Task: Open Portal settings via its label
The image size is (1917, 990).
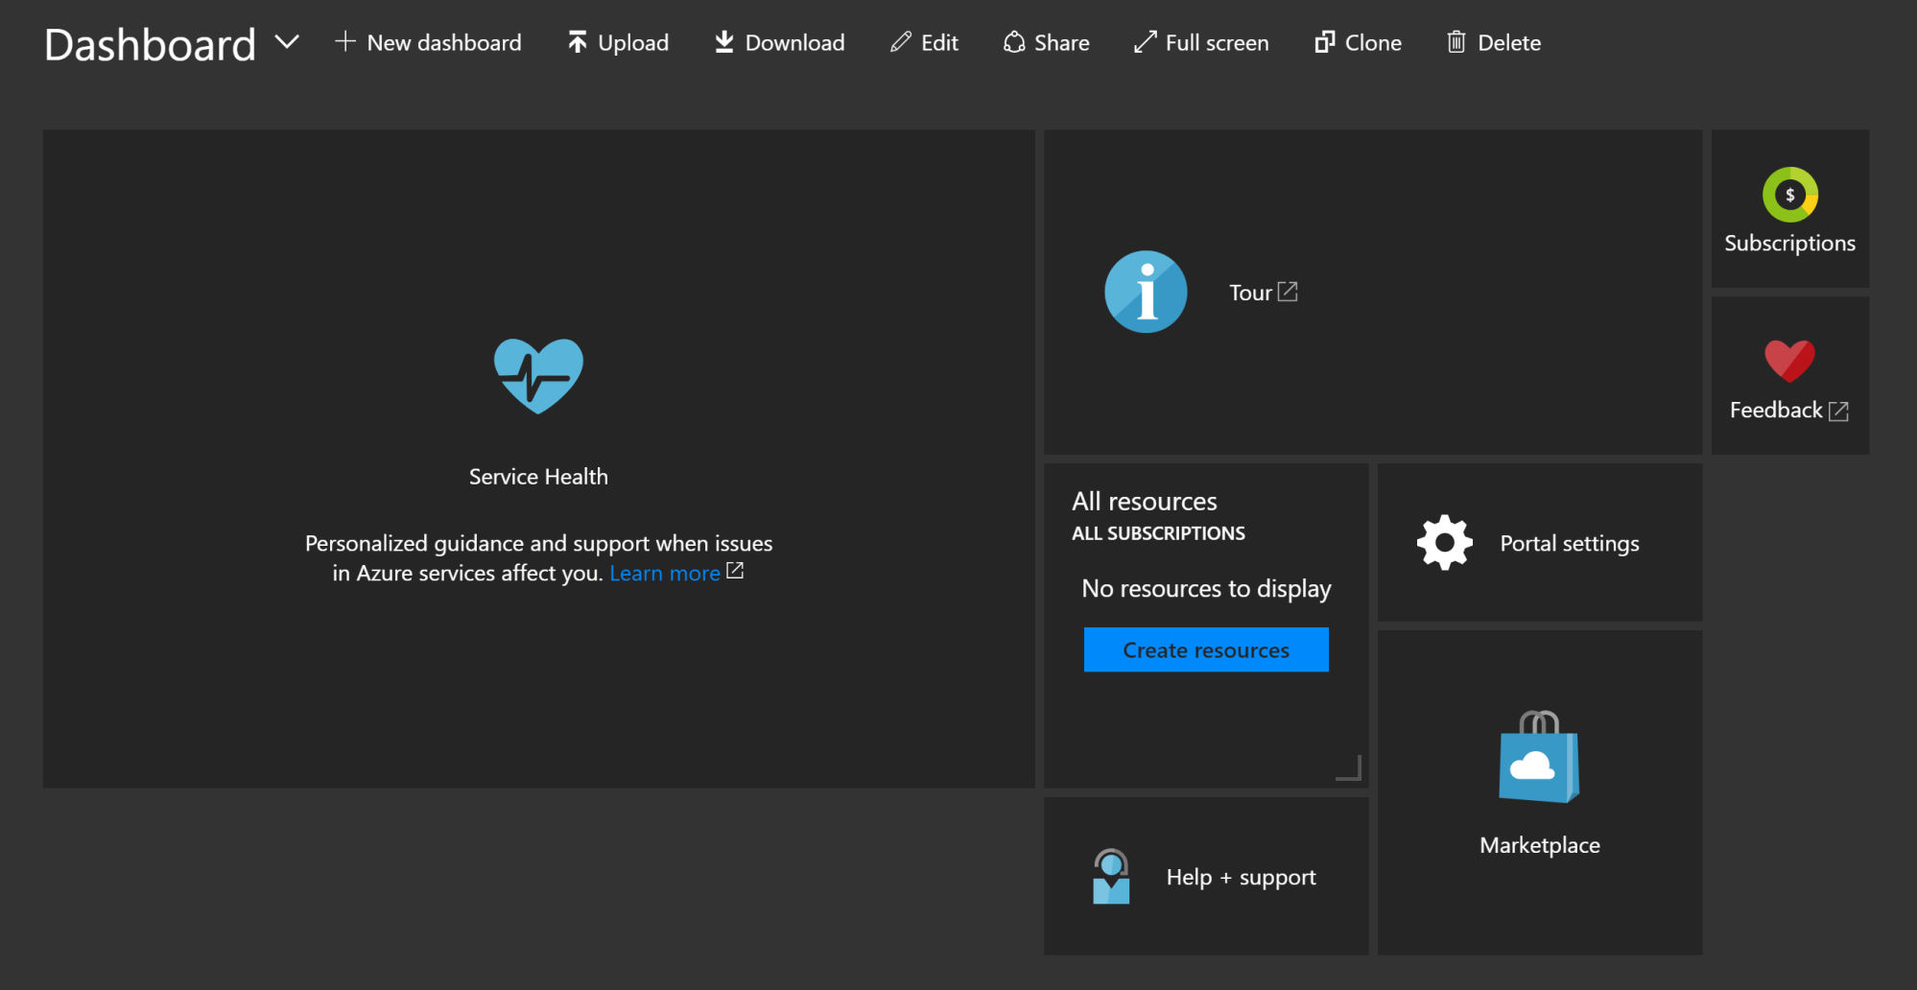Action: click(x=1570, y=544)
